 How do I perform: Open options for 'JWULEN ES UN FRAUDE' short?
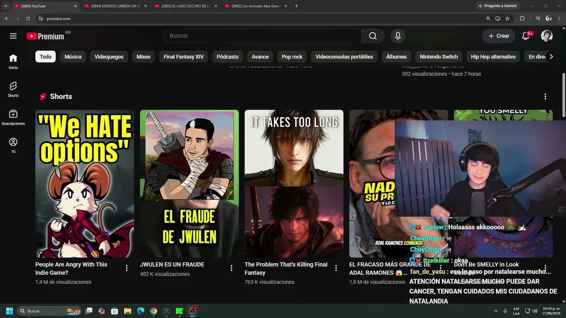231,268
